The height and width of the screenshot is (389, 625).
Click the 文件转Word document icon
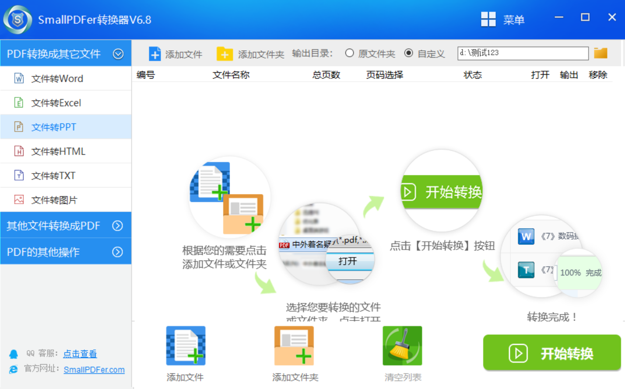tap(19, 78)
